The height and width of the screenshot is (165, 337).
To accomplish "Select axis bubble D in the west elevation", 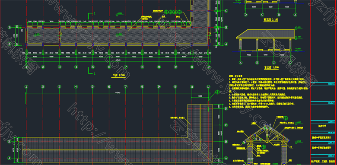I will coord(246,15).
